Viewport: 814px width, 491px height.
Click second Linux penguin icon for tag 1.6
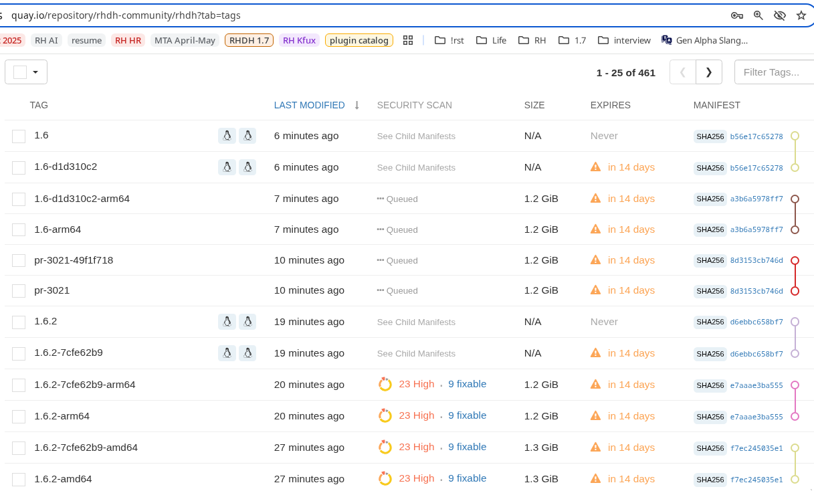[x=247, y=136]
